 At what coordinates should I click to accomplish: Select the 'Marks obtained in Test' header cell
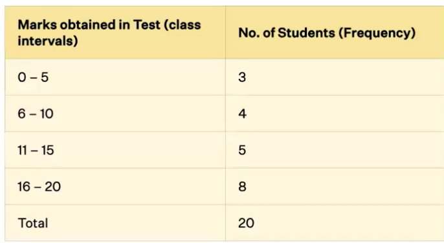pos(115,32)
